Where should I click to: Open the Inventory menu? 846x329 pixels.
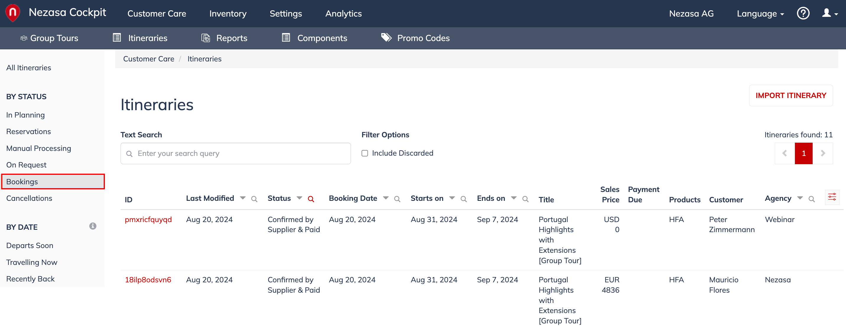pos(228,14)
